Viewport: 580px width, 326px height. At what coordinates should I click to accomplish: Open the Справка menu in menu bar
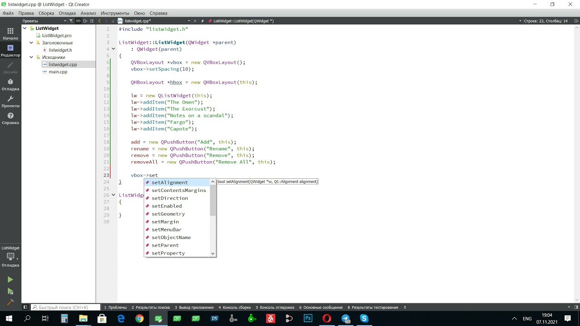coord(158,13)
